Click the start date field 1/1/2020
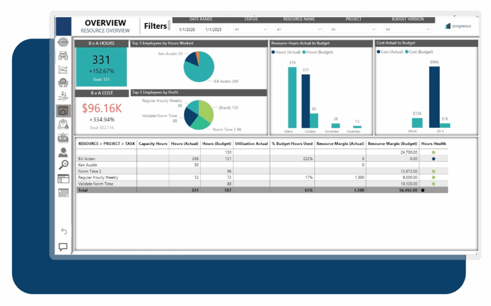Viewport: 491px width, 306px height. (x=187, y=29)
